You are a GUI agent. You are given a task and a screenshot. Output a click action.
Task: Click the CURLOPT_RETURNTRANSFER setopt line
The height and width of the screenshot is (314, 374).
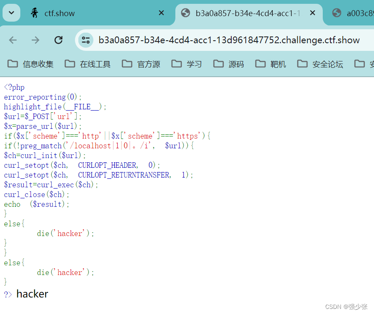98,175
